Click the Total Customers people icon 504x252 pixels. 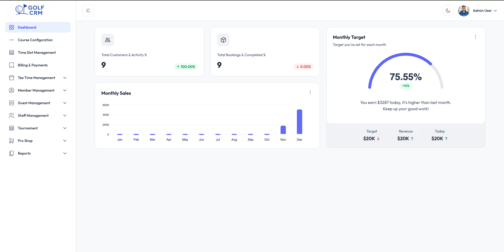[108, 40]
